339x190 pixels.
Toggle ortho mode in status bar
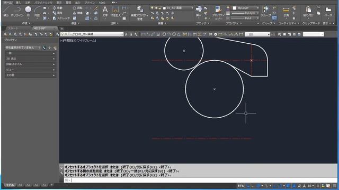pyautogui.click(x=253, y=186)
